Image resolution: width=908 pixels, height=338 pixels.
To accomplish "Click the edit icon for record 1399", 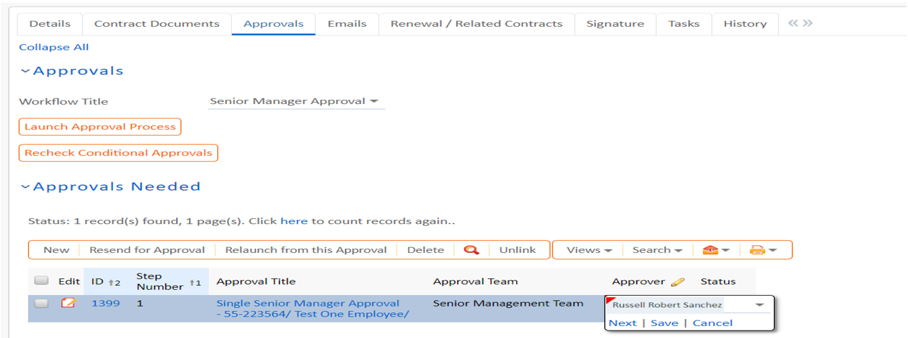I will click(68, 303).
